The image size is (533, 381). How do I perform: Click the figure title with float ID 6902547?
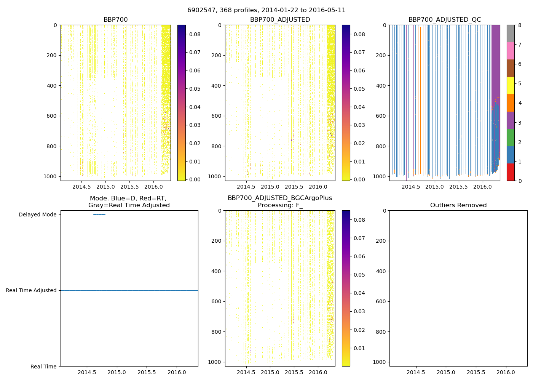coord(266,10)
